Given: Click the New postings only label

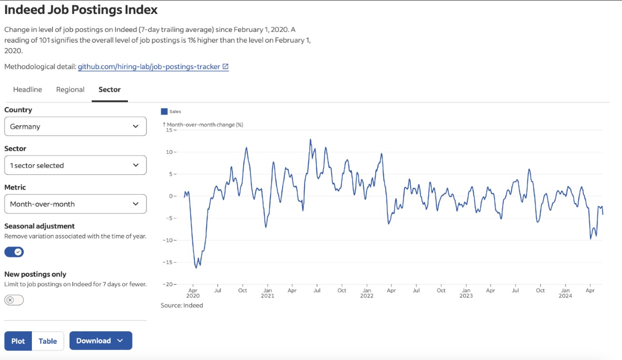Looking at the screenshot, I should pos(35,274).
